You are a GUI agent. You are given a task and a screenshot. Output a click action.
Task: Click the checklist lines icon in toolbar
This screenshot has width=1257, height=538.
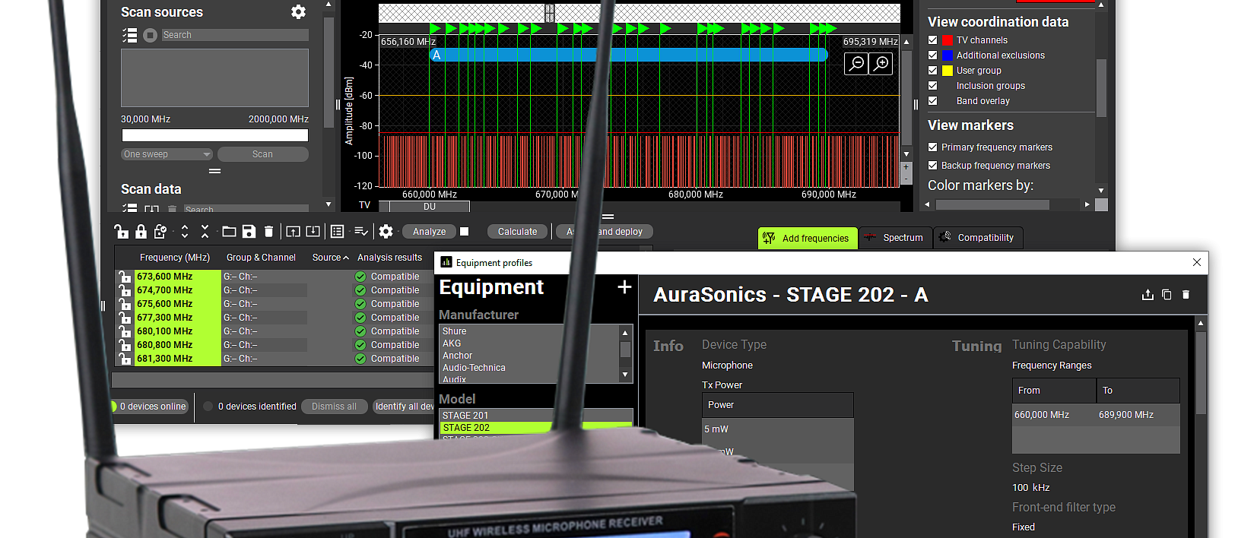[x=361, y=232]
